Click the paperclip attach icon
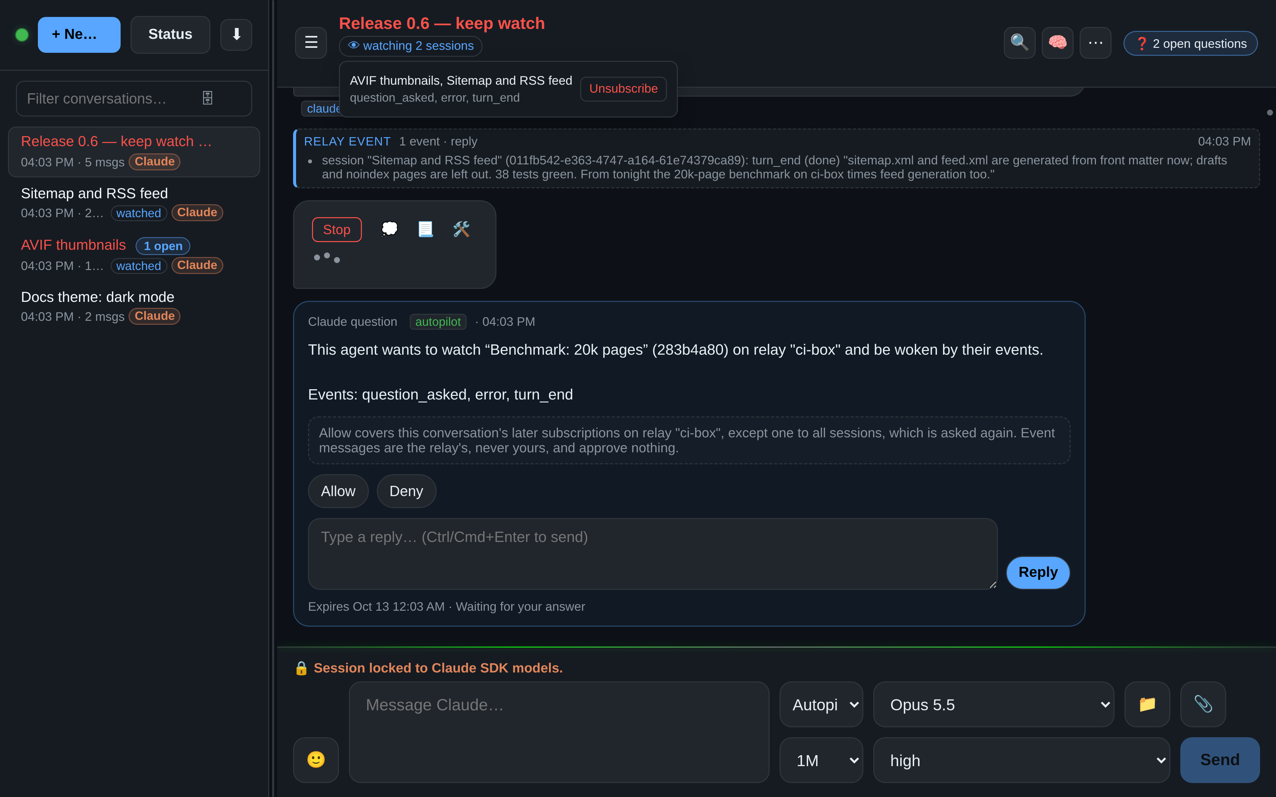1276x797 pixels. click(1203, 704)
